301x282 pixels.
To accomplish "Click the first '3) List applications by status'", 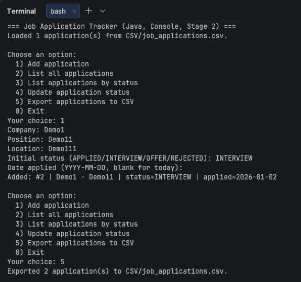I will [x=76, y=83].
